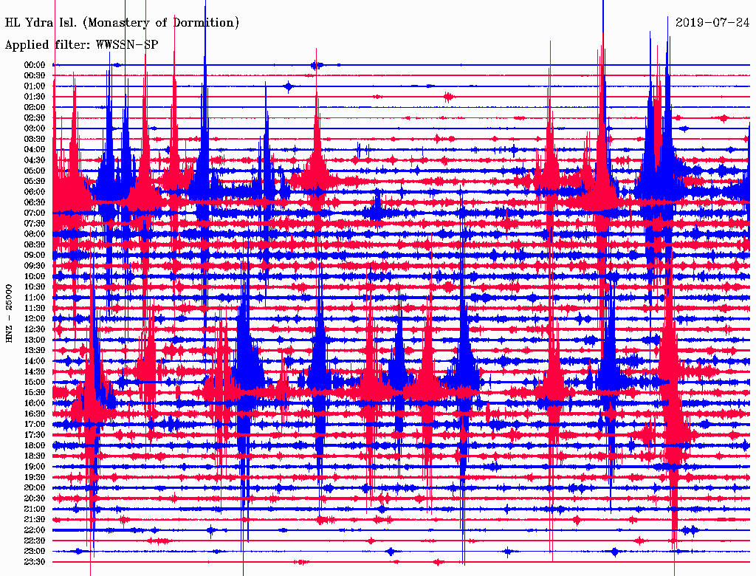Select the 10:30 time label

click(35, 287)
